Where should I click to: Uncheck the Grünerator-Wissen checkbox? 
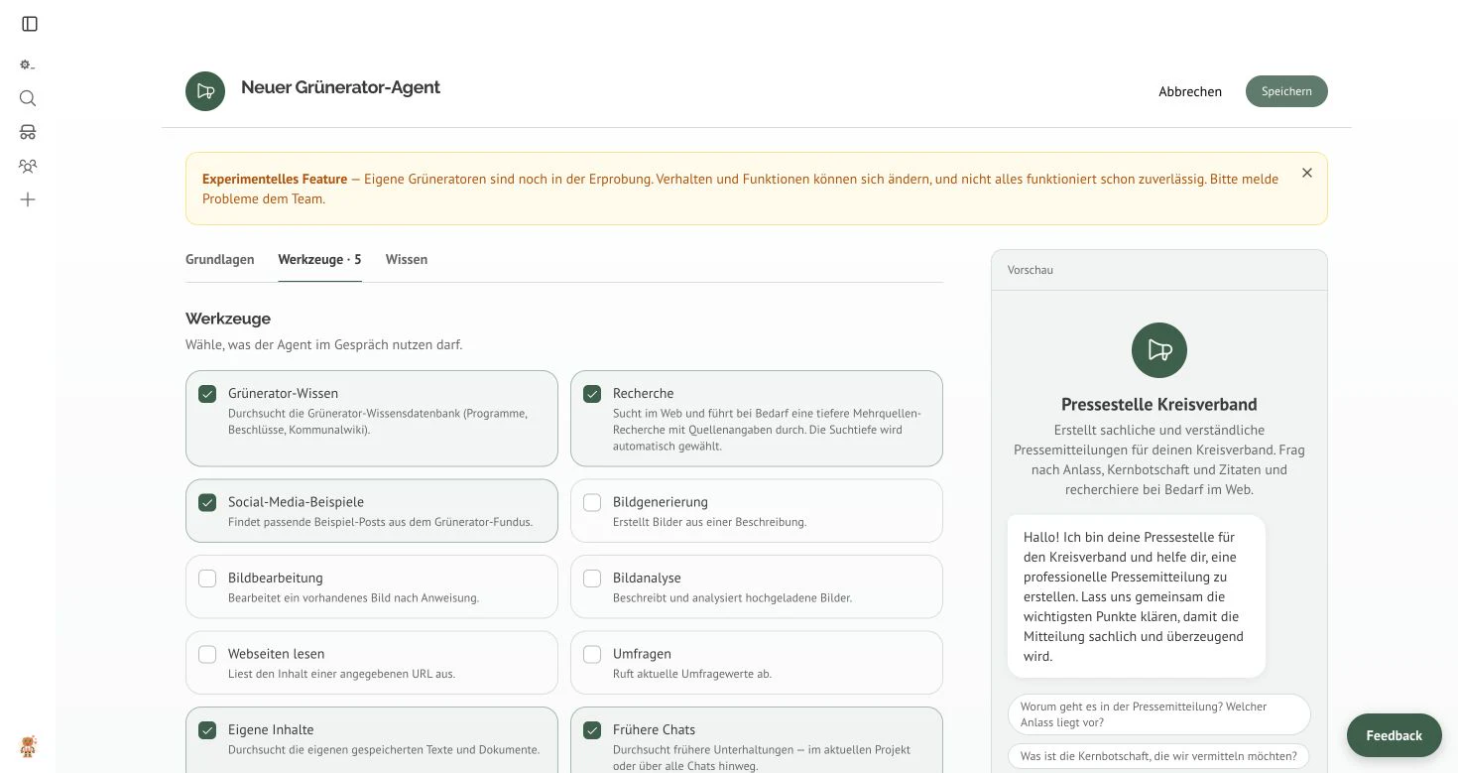[207, 394]
